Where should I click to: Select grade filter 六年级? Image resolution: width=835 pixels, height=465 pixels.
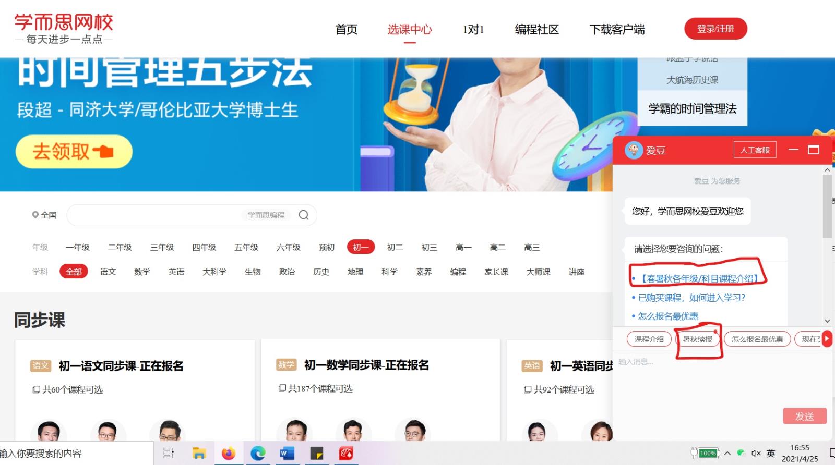click(x=289, y=247)
